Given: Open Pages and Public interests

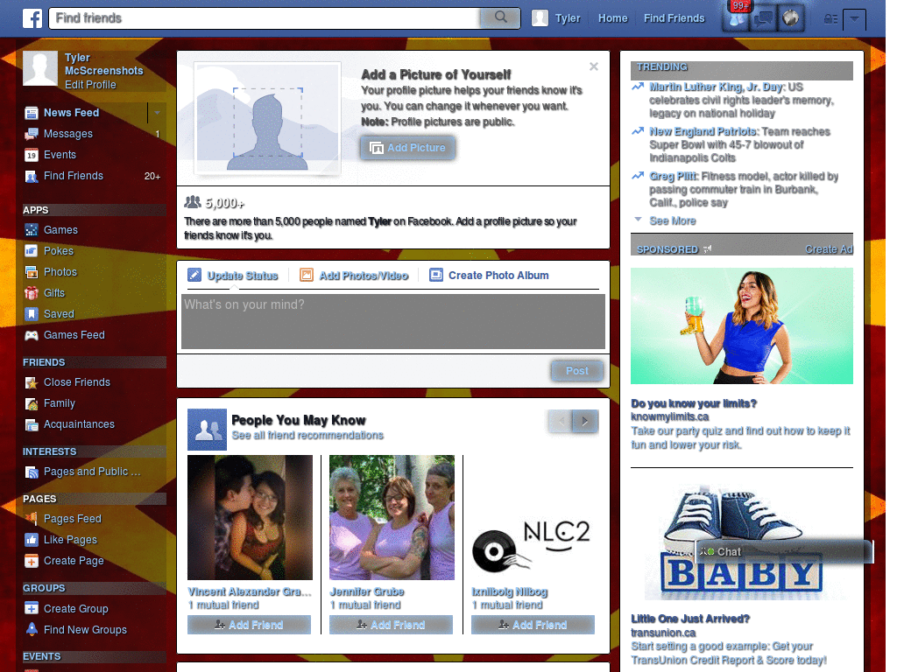Looking at the screenshot, I should 91,472.
